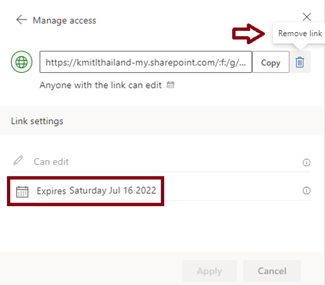
Task: Change the 'Expires Saturday Jul 16 2022' date
Action: pyautogui.click(x=96, y=191)
